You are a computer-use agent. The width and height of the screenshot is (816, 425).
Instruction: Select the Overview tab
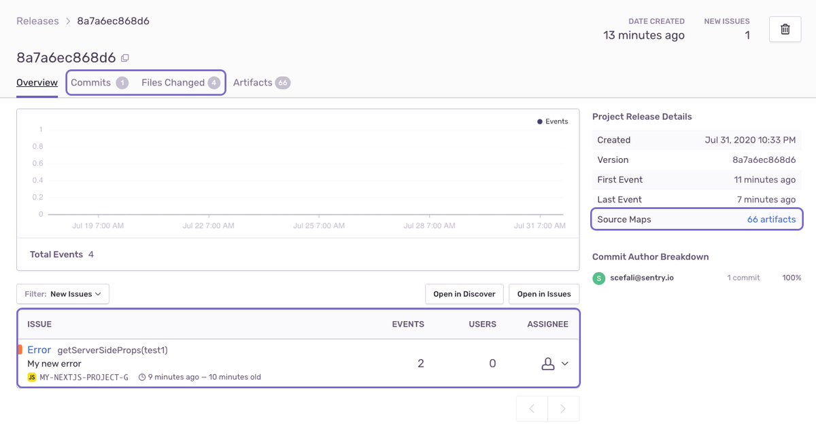[x=37, y=83]
